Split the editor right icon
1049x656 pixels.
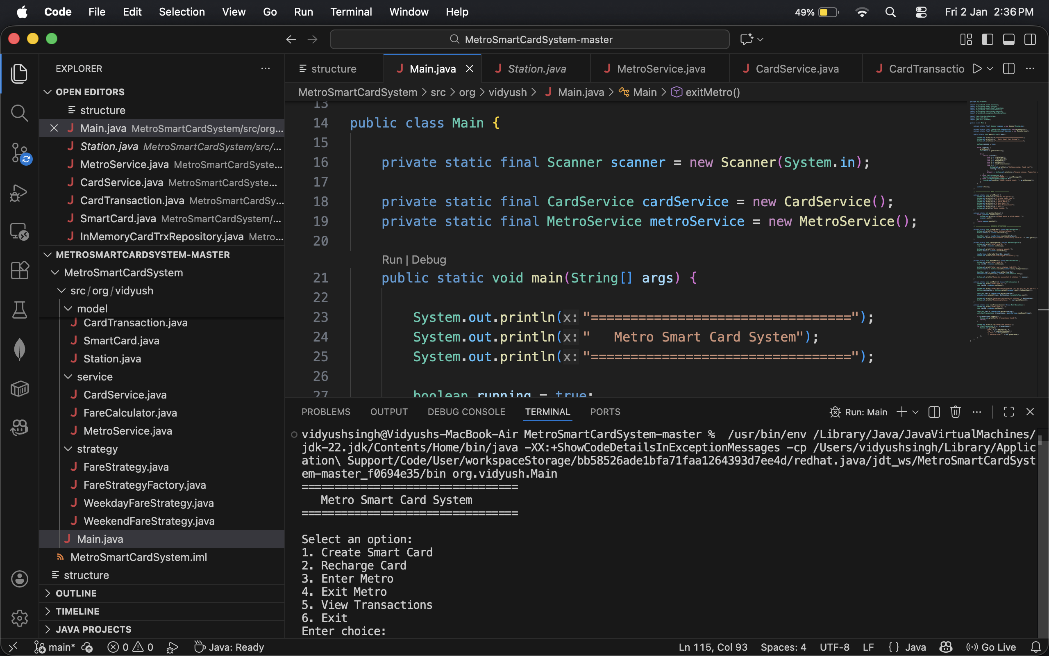coord(1009,68)
